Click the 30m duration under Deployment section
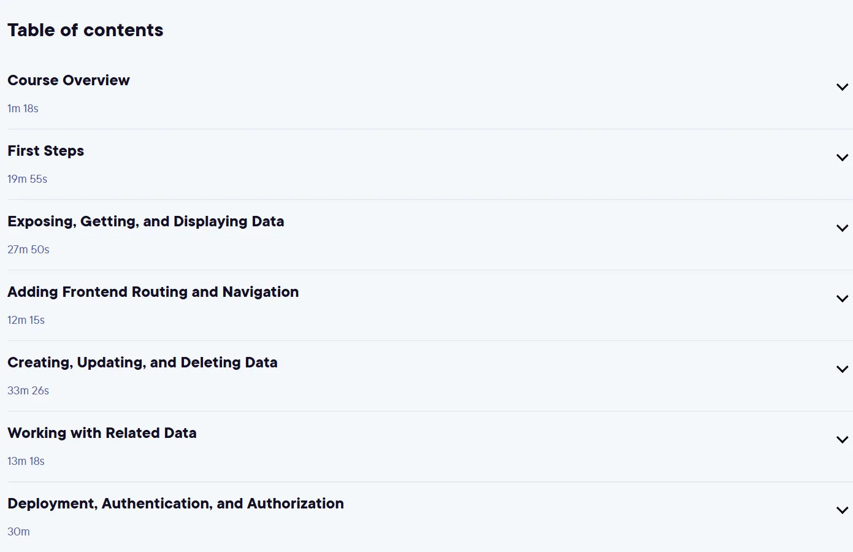853x552 pixels. pyautogui.click(x=18, y=532)
